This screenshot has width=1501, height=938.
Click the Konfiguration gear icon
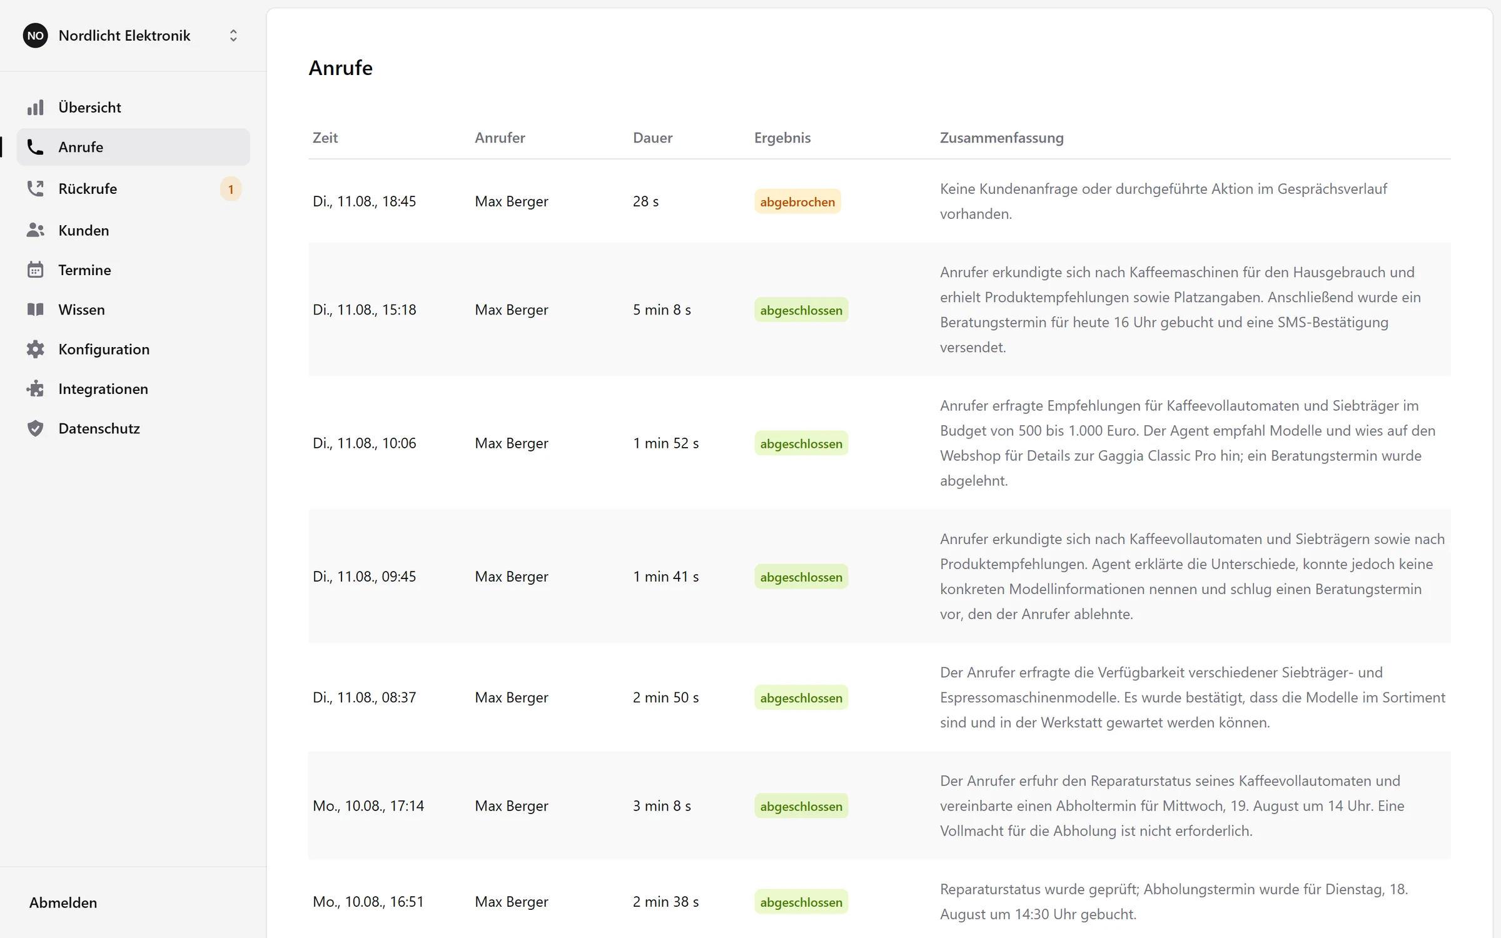pyautogui.click(x=36, y=349)
